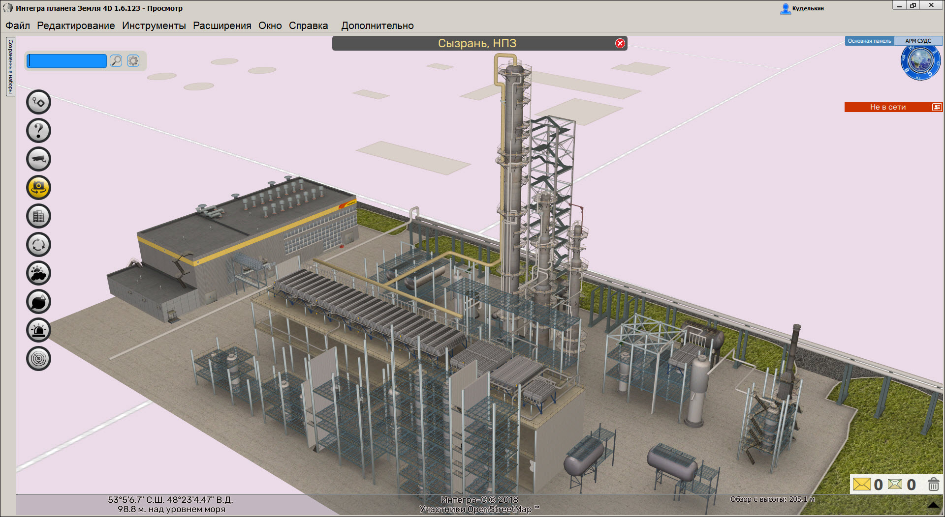Expand the bottom panel with black triangle
This screenshot has height=517, width=945.
(x=933, y=505)
